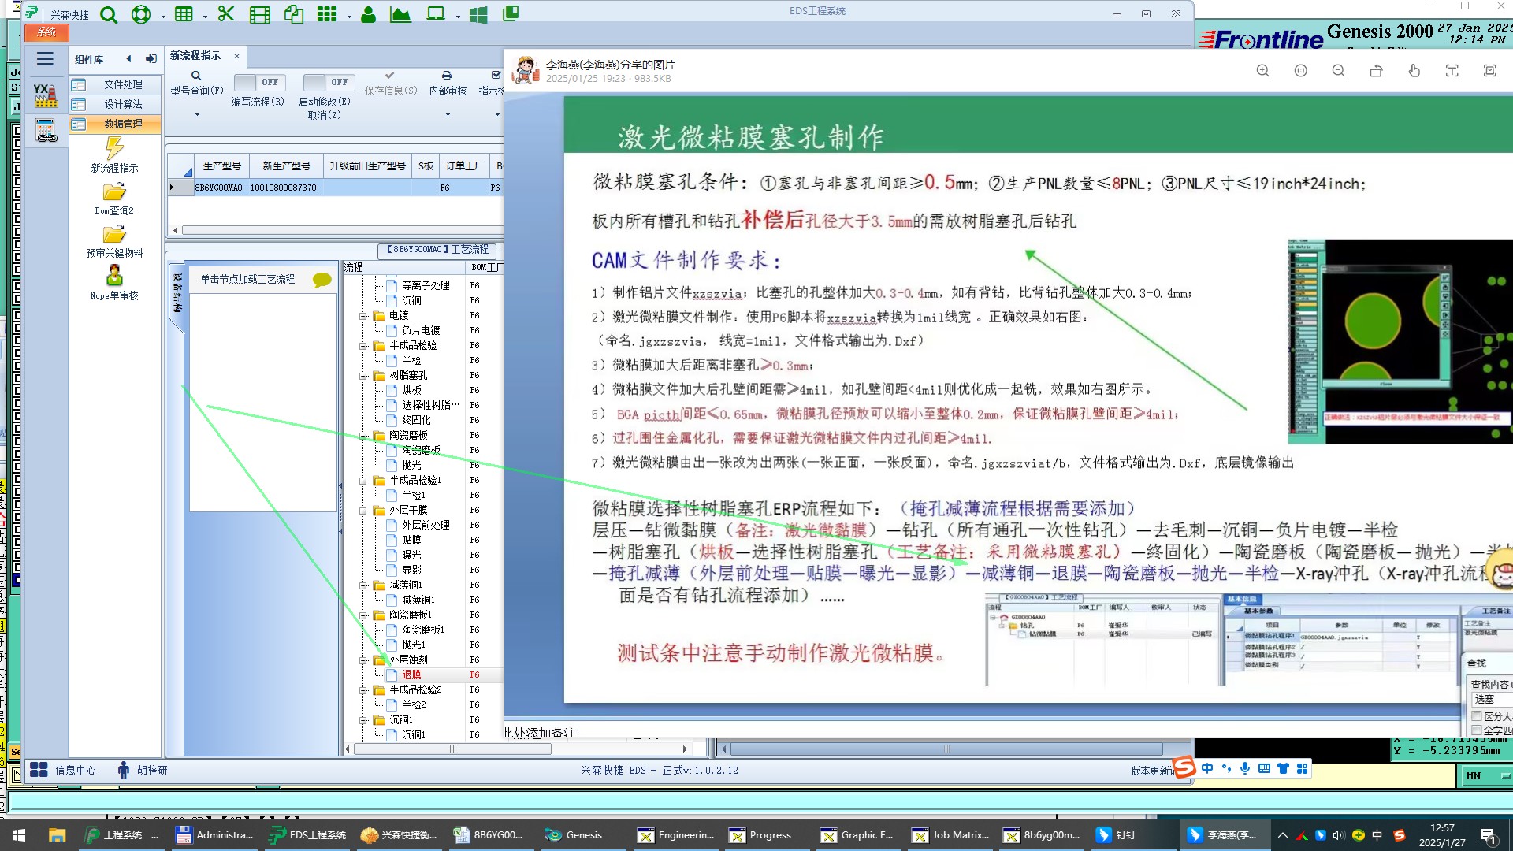Click the green Windows logo toolbar icon
The width and height of the screenshot is (1513, 851).
478,14
